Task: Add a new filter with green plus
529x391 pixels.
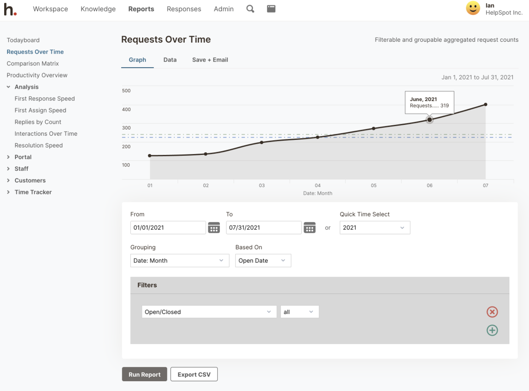Action: pos(492,330)
